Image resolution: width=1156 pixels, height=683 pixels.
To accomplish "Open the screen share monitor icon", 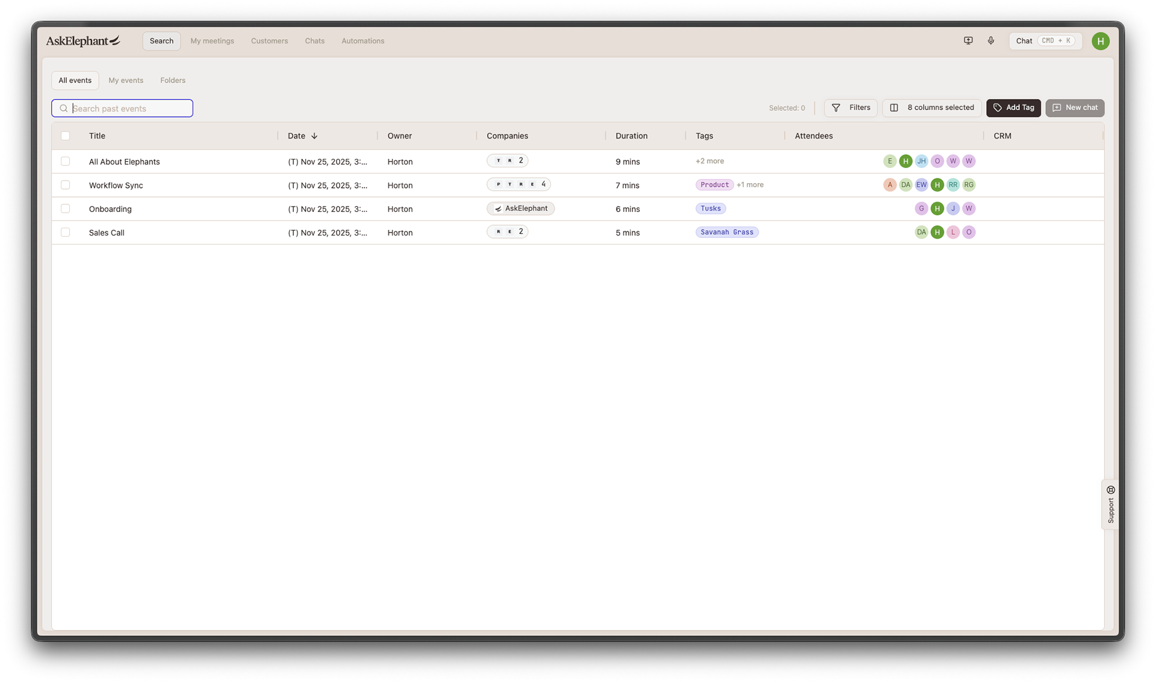I will click(x=968, y=41).
